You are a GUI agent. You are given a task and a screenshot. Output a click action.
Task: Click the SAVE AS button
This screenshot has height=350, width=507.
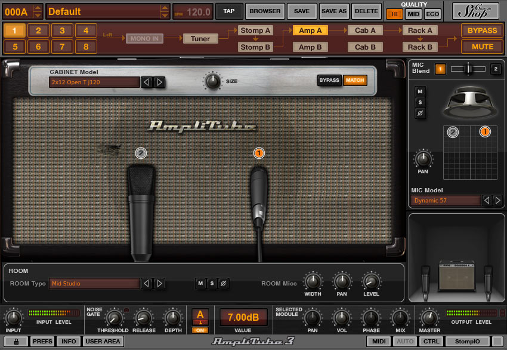click(x=333, y=11)
